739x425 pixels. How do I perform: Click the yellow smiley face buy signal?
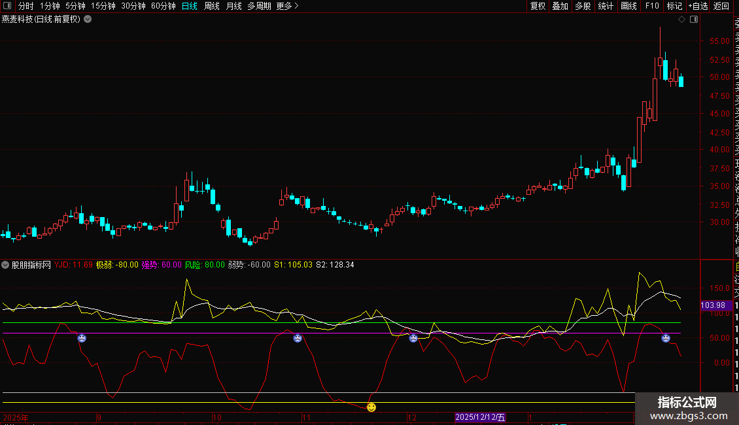click(371, 407)
